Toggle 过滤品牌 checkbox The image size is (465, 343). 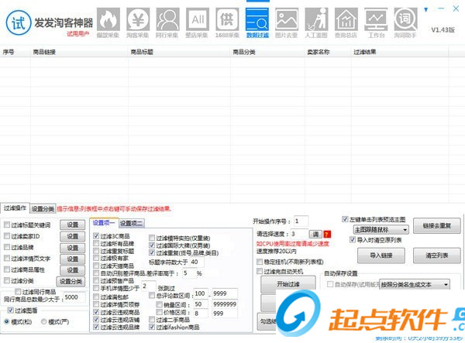[x=7, y=247]
